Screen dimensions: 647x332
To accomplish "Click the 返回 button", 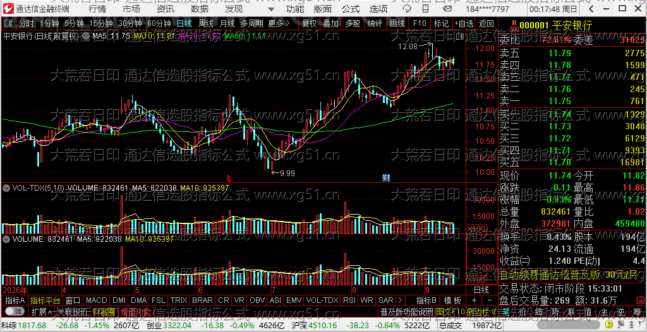I will 487,24.
